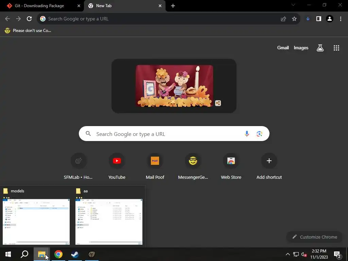Toggle the Chrome side panel
Image resolution: width=348 pixels, height=261 pixels.
(319, 19)
